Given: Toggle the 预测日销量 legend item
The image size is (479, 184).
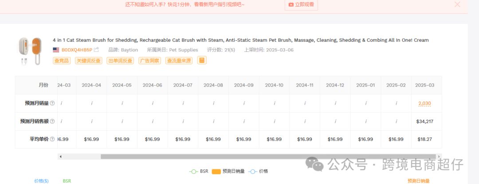Looking at the screenshot, I should 228,171.
